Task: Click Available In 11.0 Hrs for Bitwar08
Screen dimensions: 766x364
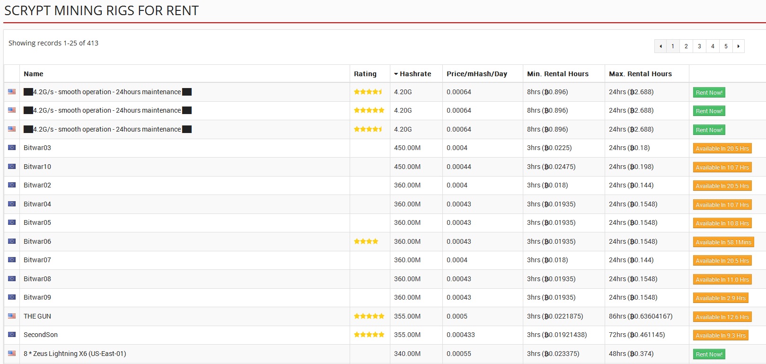Action: pos(722,280)
